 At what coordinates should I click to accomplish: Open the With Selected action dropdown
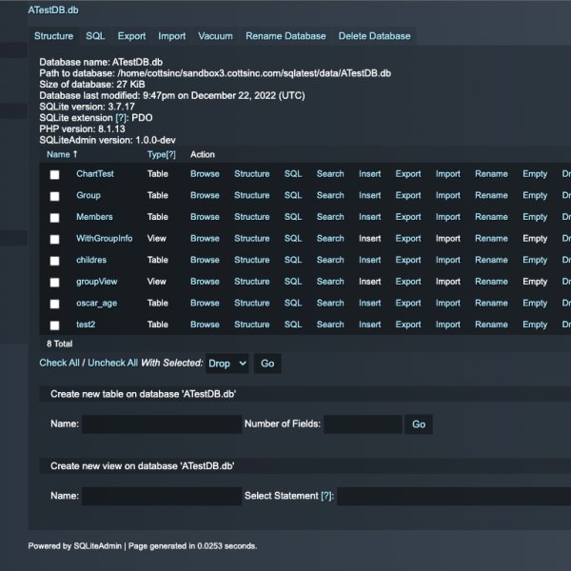click(x=226, y=364)
